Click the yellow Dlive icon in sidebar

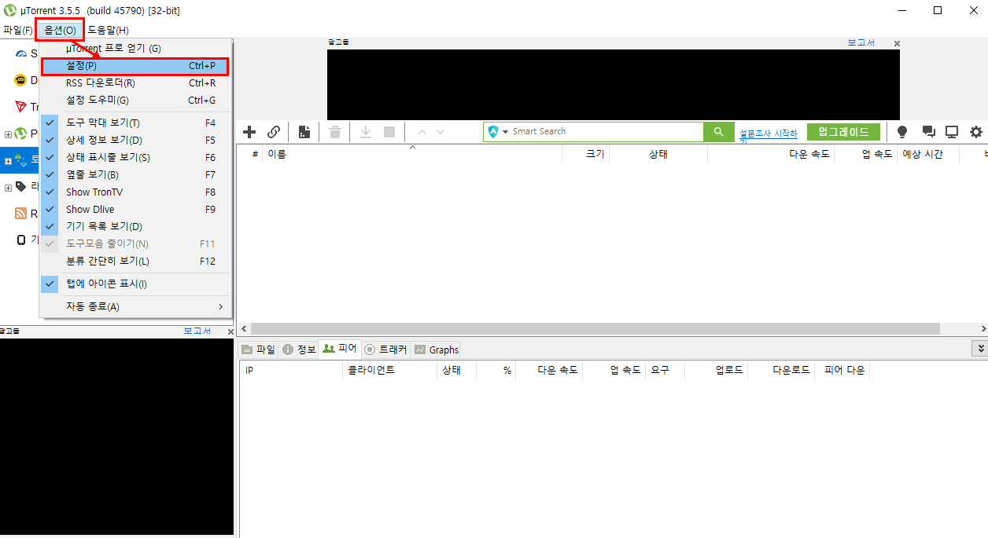tap(20, 80)
